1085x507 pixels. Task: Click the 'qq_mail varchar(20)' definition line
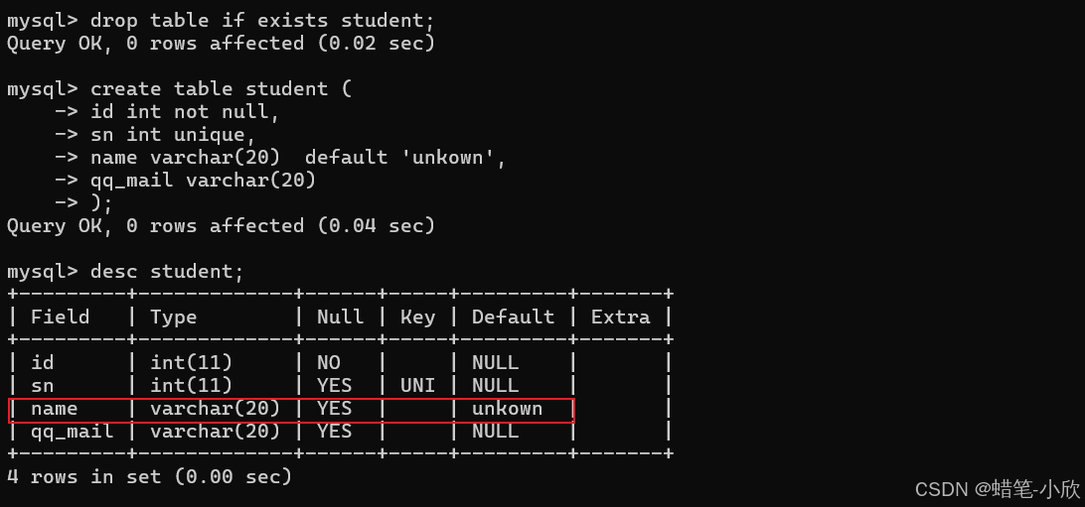click(203, 181)
